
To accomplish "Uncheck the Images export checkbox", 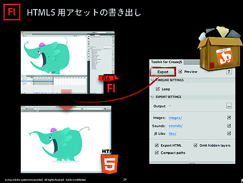I will coord(229,117).
